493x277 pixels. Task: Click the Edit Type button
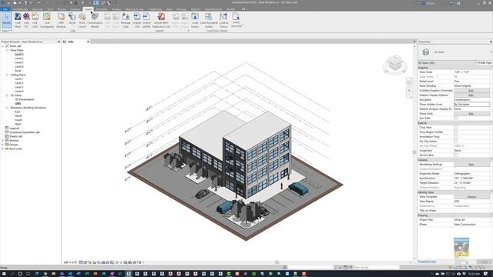485,63
